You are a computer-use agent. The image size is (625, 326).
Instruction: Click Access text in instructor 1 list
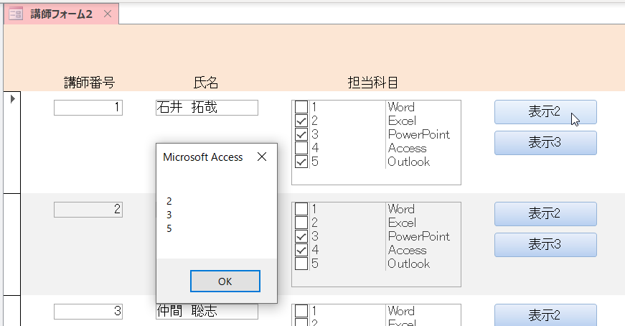[408, 148]
